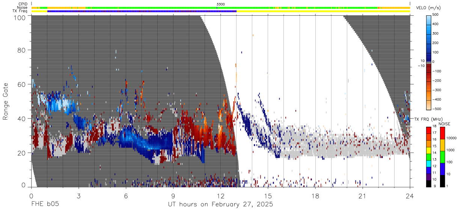Click the '-10' tick on velocity scale

(x=420, y=66)
